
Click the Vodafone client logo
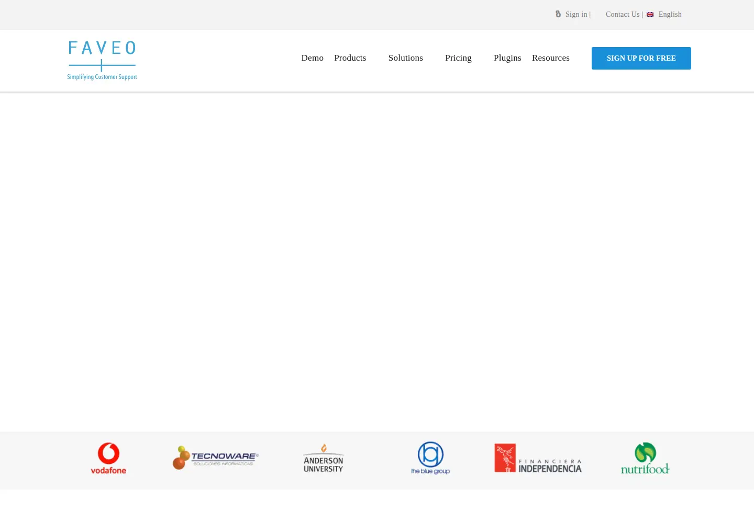click(x=108, y=459)
